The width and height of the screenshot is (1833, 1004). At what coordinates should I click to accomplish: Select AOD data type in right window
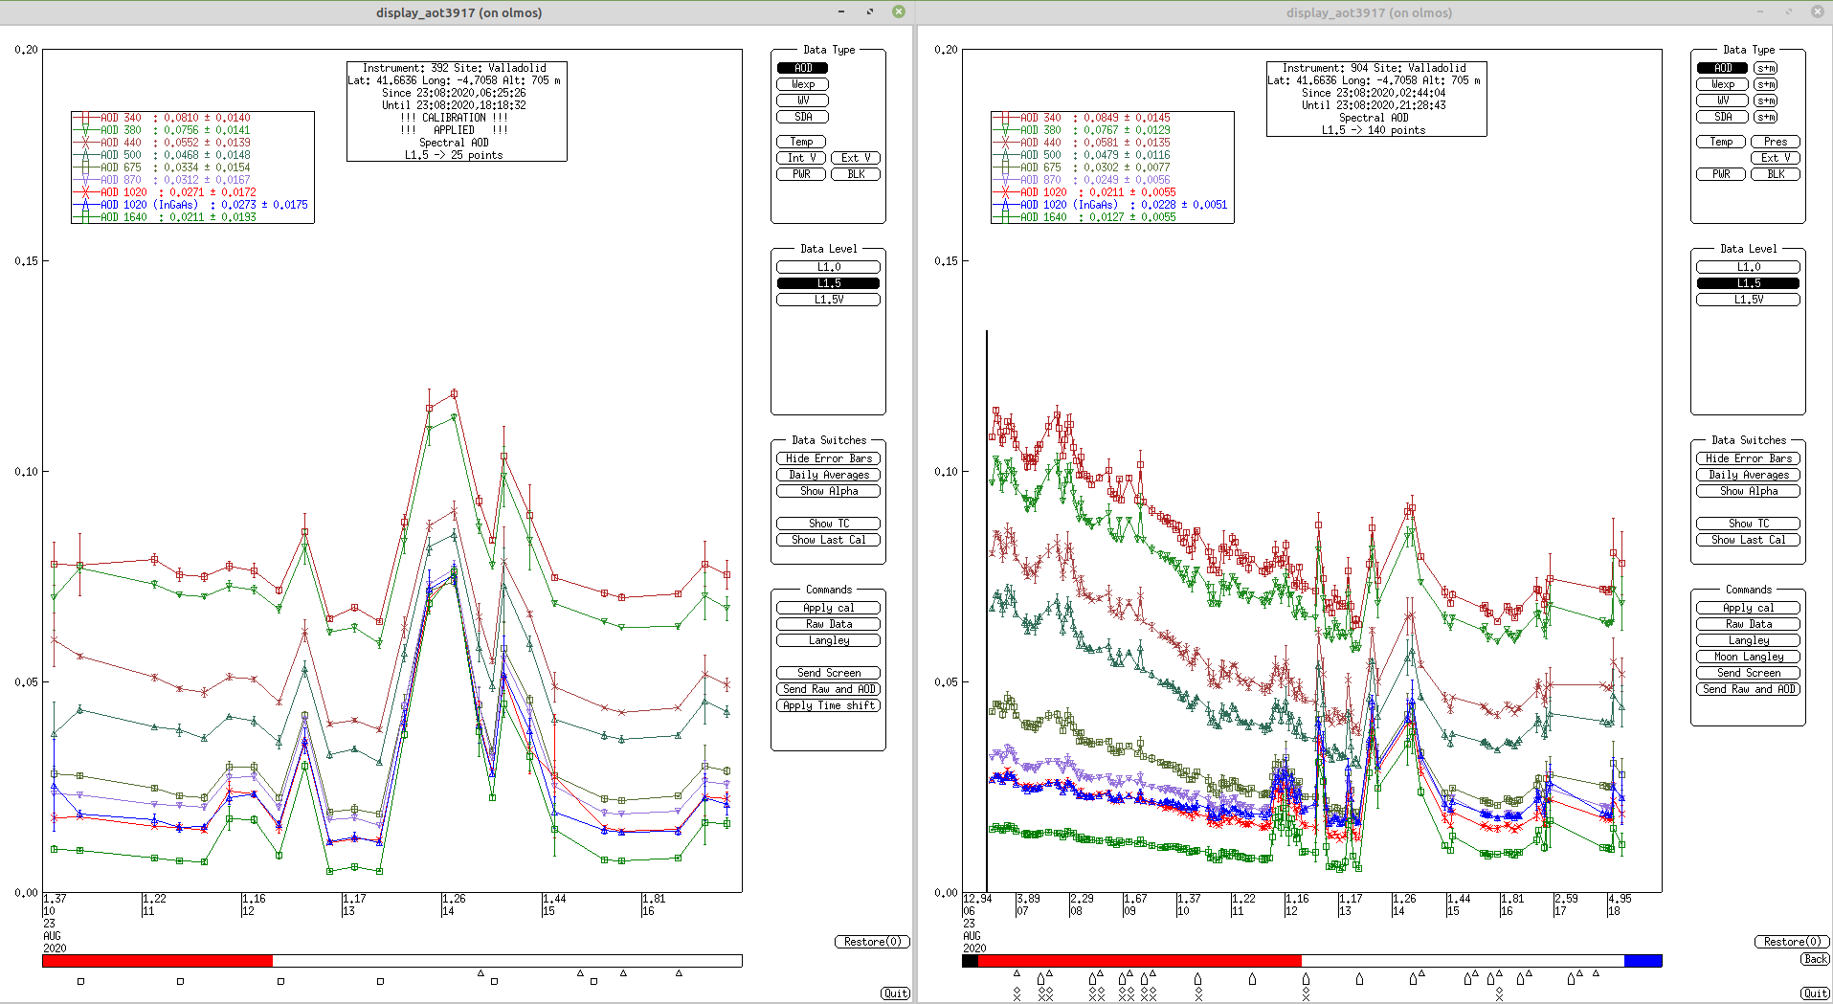coord(1722,68)
